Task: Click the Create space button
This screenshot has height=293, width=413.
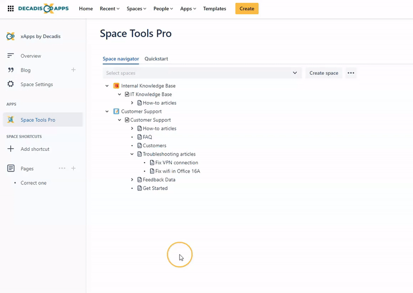Action: (324, 73)
